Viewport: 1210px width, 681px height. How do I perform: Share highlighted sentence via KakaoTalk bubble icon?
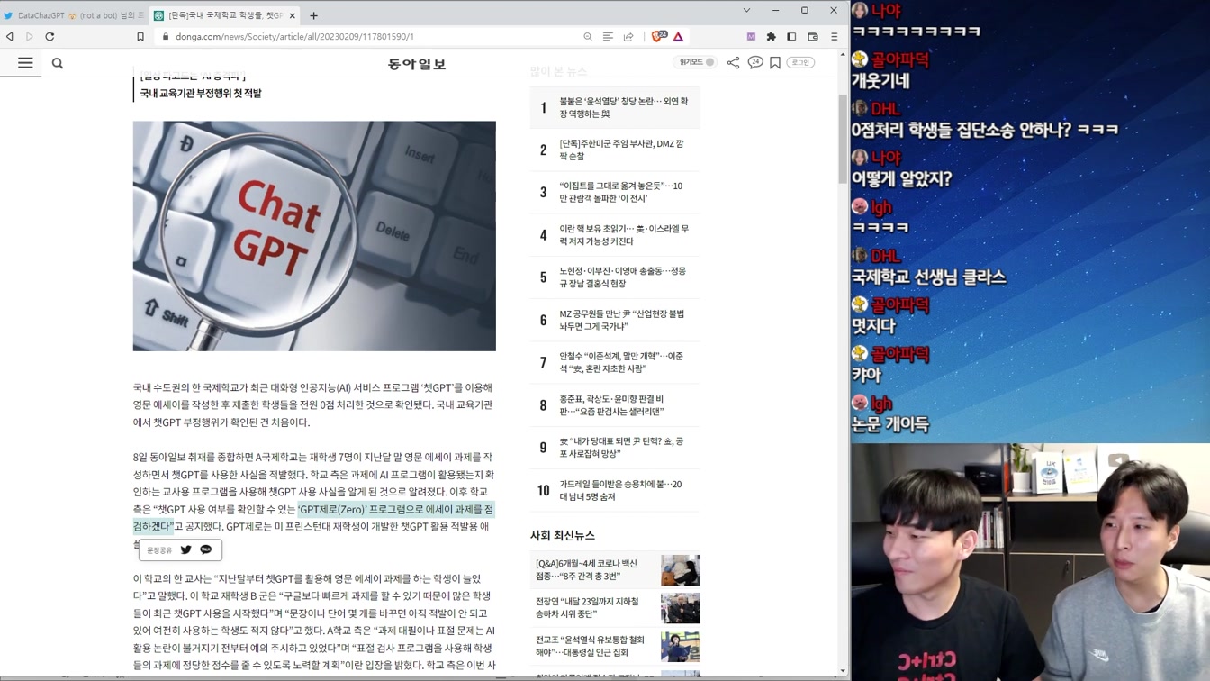click(206, 549)
